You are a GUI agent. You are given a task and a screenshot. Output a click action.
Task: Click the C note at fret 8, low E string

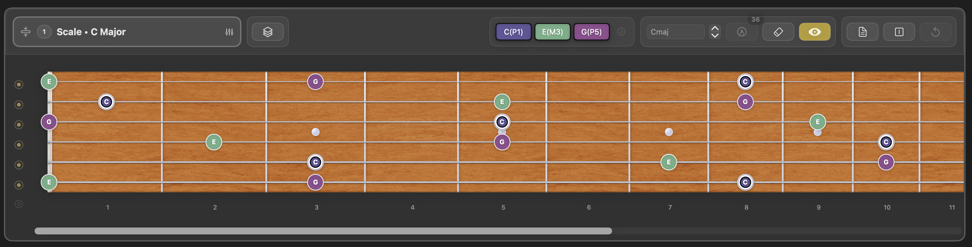coord(745,183)
